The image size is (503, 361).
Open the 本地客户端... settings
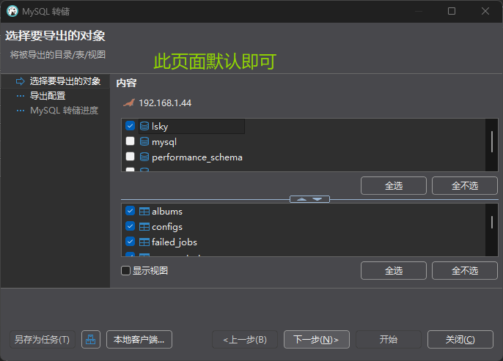(x=139, y=339)
